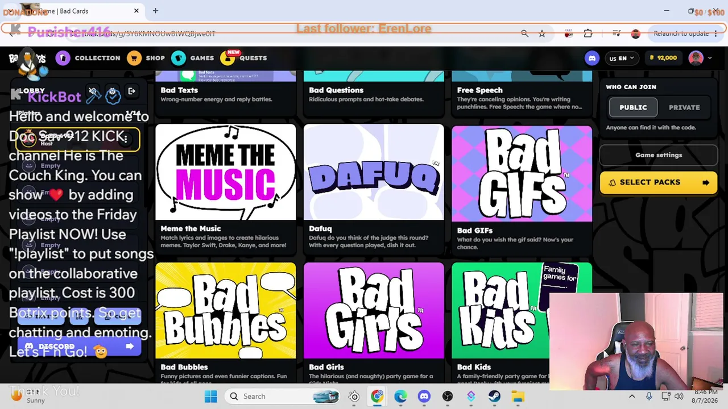Select the Bad Girls game thumbnail
Screen dimensions: 728x409
click(374, 310)
